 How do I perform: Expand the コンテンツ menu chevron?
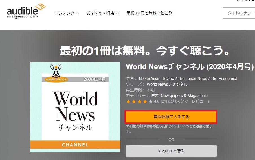click(78, 13)
